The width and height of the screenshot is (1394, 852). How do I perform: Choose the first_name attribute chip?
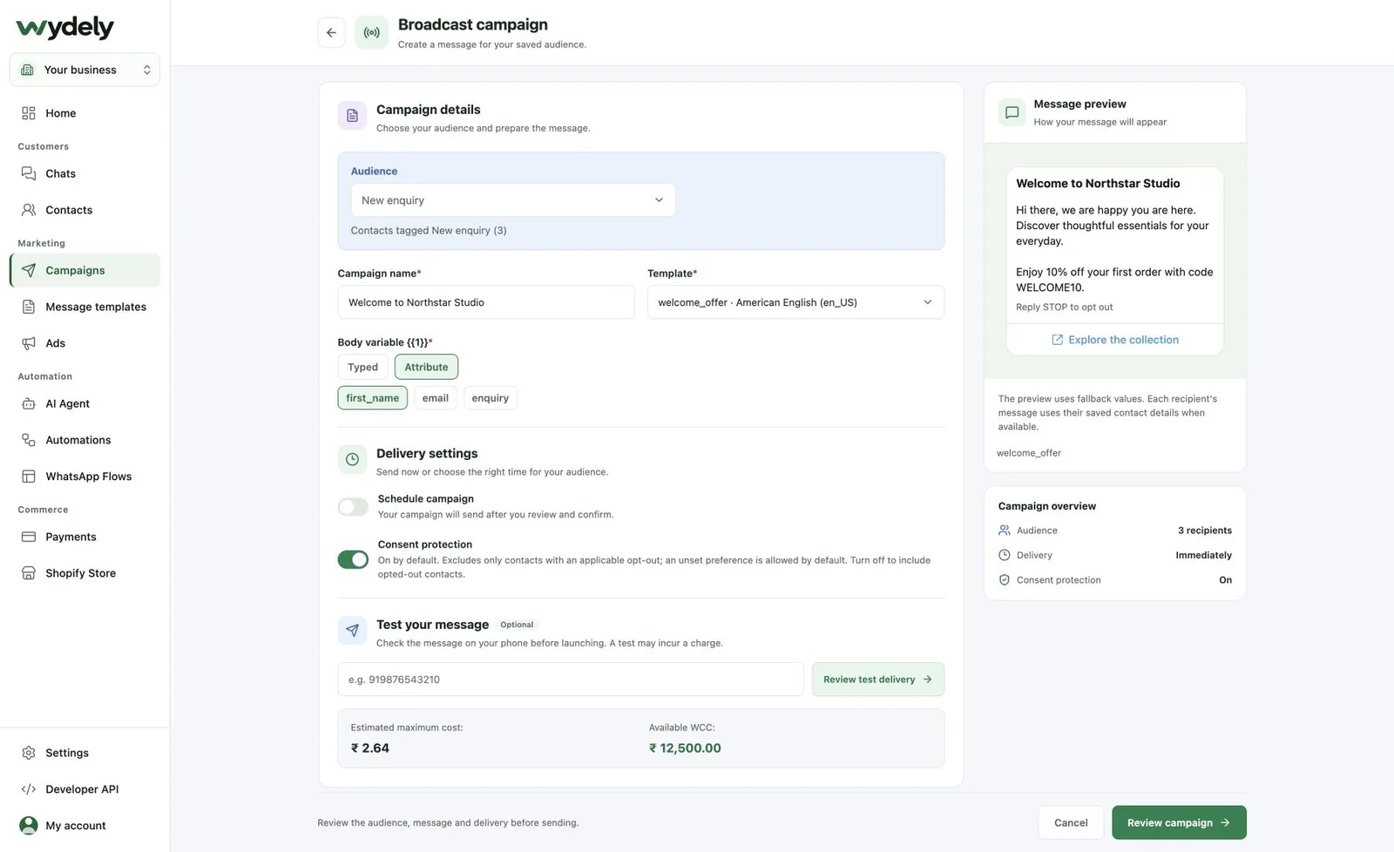tap(372, 398)
